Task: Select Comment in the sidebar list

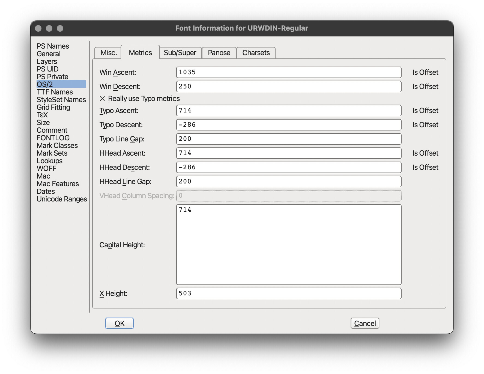Action: (52, 130)
